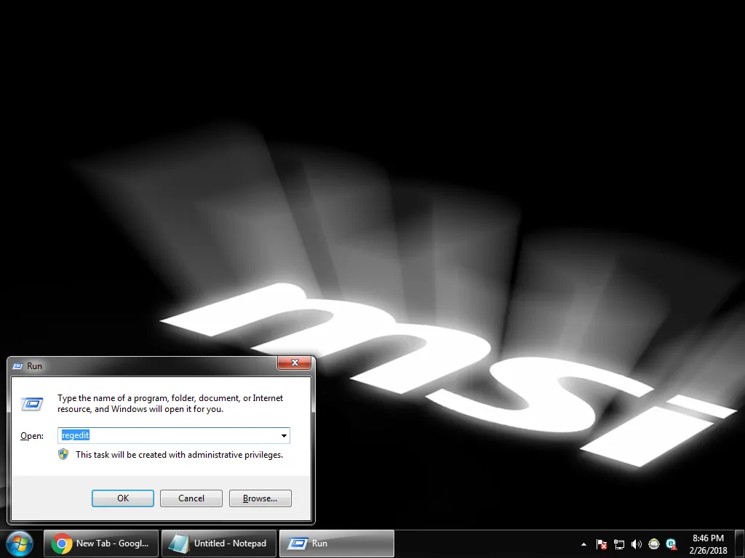Open the volume speaker tray icon
Image resolution: width=745 pixels, height=558 pixels.
[637, 544]
